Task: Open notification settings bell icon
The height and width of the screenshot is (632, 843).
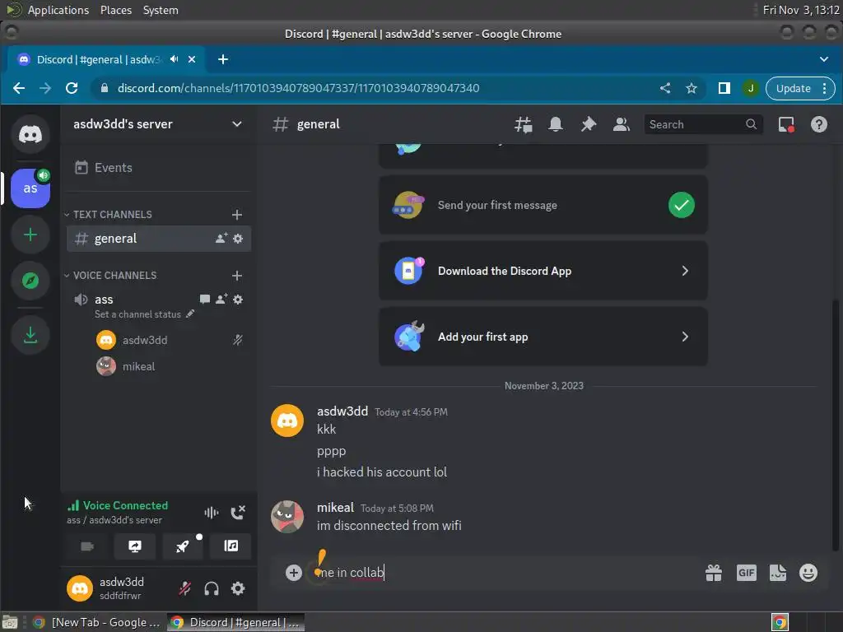Action: 556,125
